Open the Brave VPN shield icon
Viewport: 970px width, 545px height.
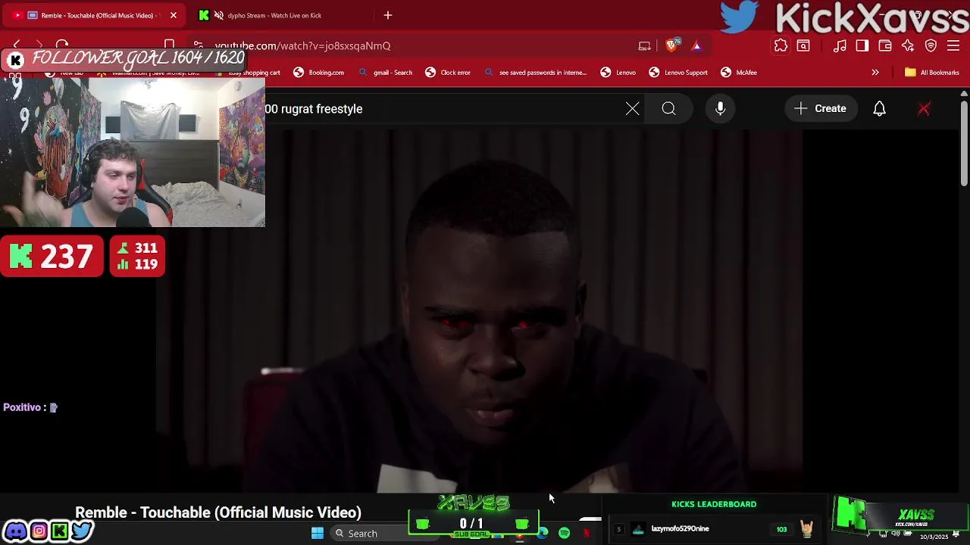click(x=931, y=46)
